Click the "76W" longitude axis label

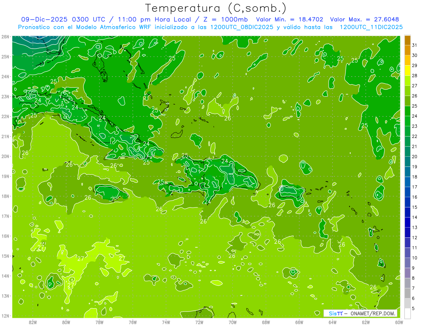[133, 322]
